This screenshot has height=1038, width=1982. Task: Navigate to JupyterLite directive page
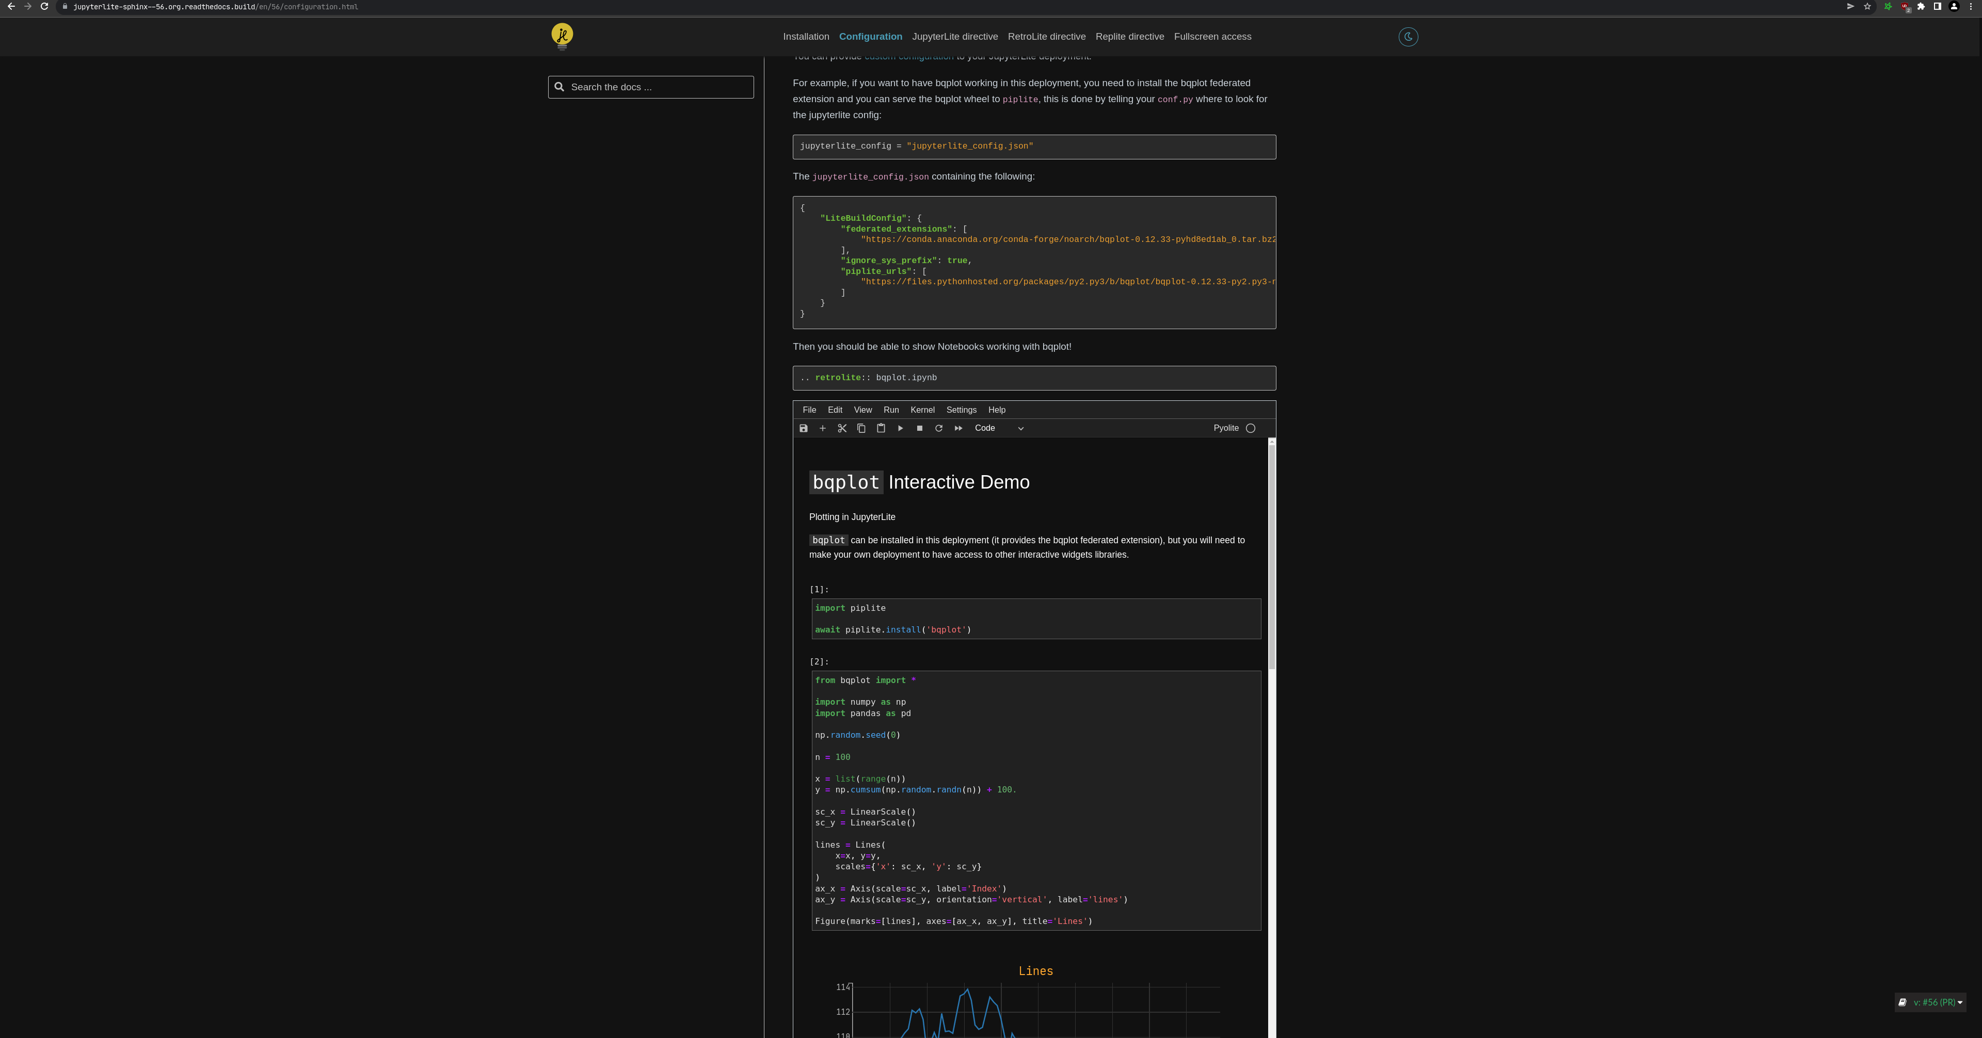pos(955,37)
